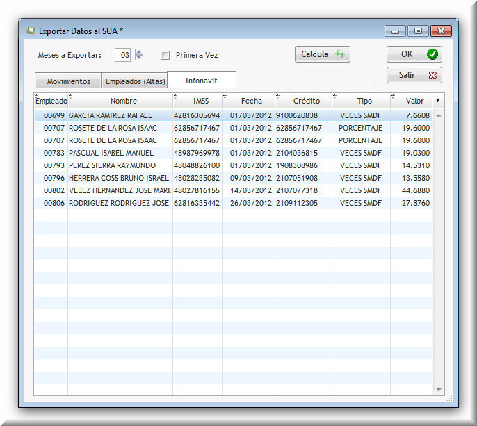This screenshot has width=477, height=426.
Task: Click IMSS number 48987969978
Action: tap(197, 153)
